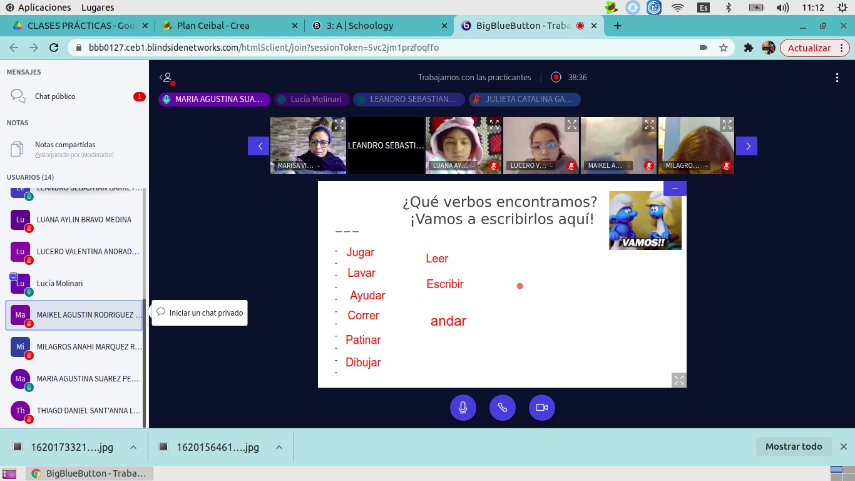Fullscreen MILAGROS's webcam
This screenshot has width=855, height=481.
727,125
